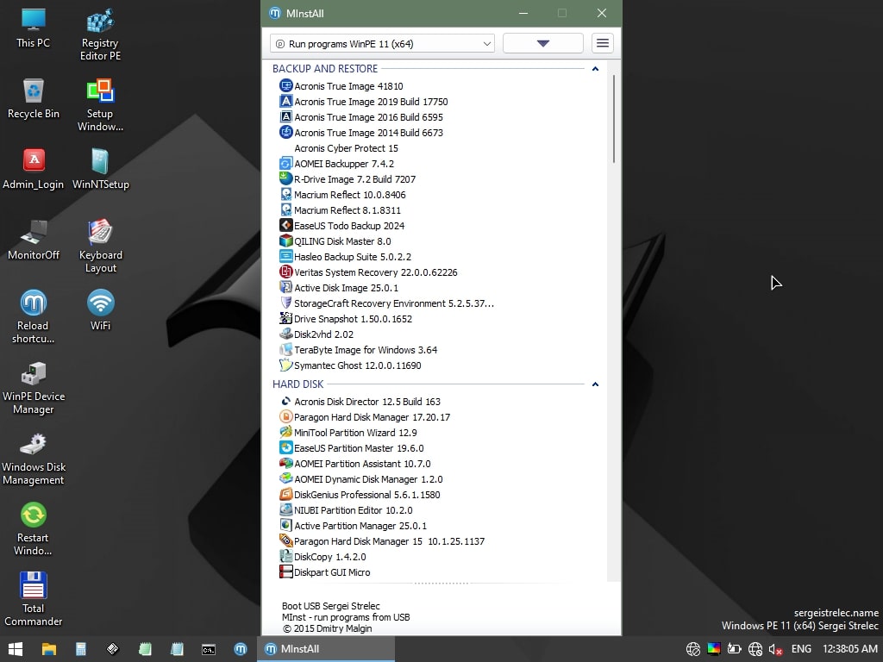Screen dimensions: 883x662
Task: Select Acronis True Image 2019 Build 17750
Action: point(371,102)
